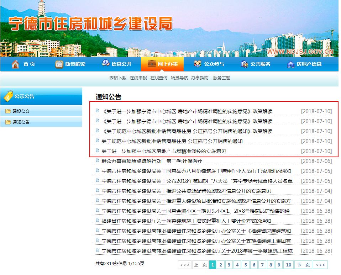Open 关于规范中心城区新批准销售商品住房 notice dated 2018-07-10
341x275 pixels.
[172, 141]
